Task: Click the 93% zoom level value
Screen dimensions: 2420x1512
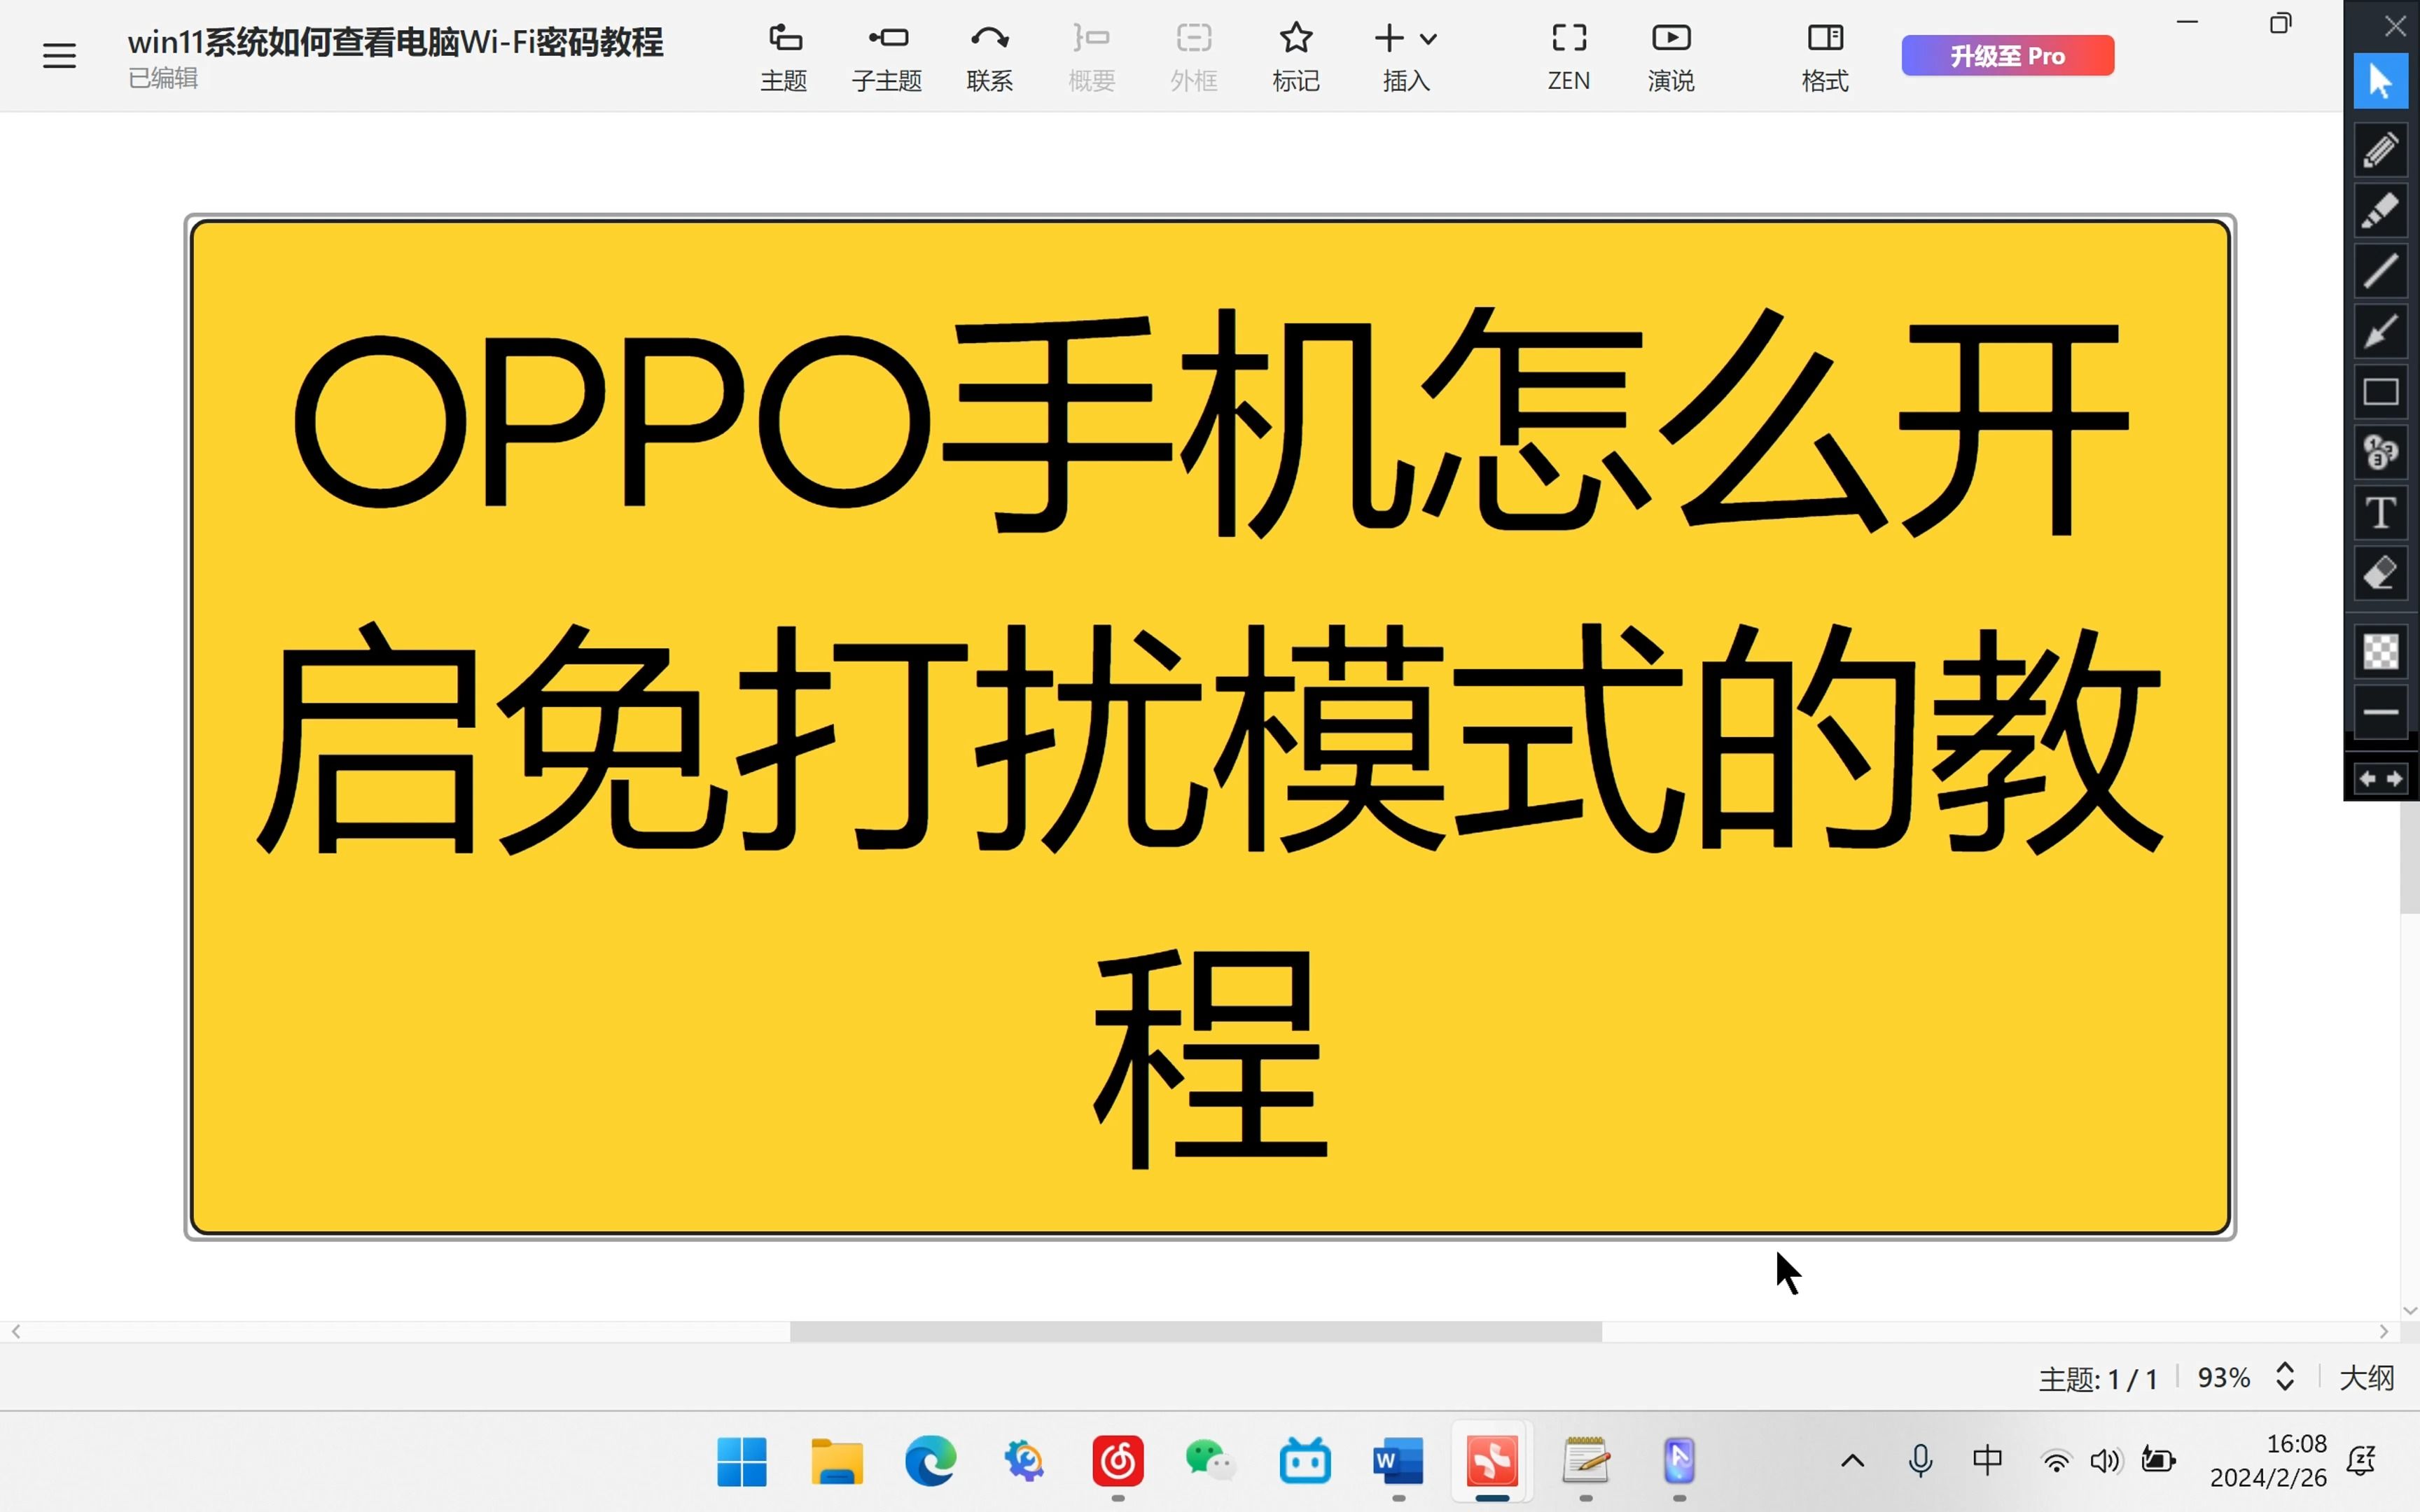Action: click(2223, 1378)
